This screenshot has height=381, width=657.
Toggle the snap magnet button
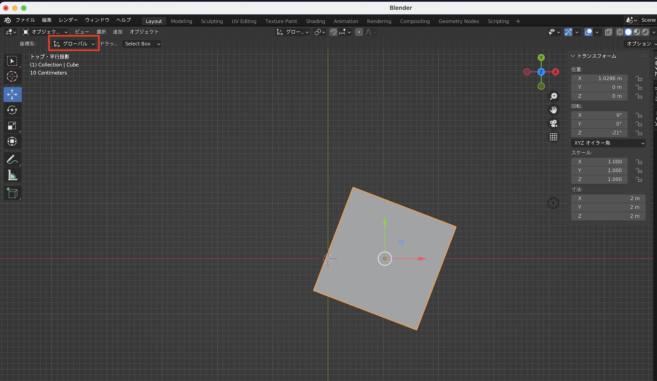333,32
